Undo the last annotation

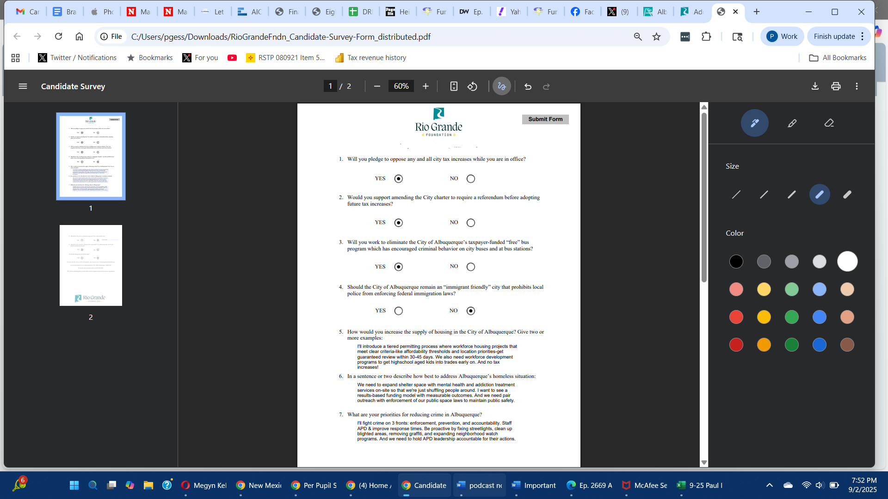tap(528, 86)
